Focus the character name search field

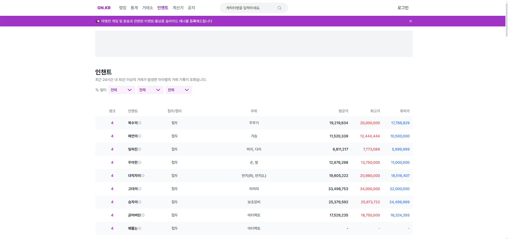click(250, 8)
